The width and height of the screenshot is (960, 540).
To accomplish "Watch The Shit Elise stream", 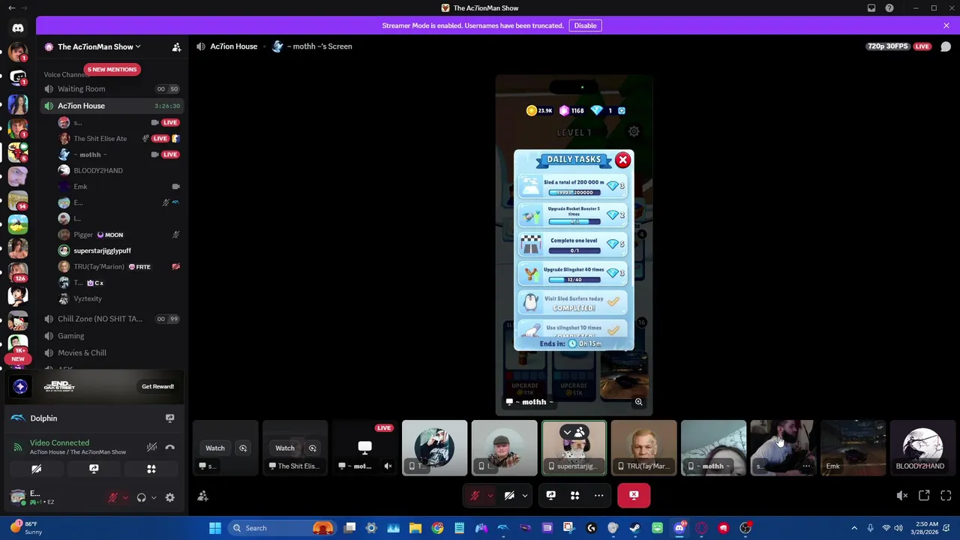I will pyautogui.click(x=285, y=448).
